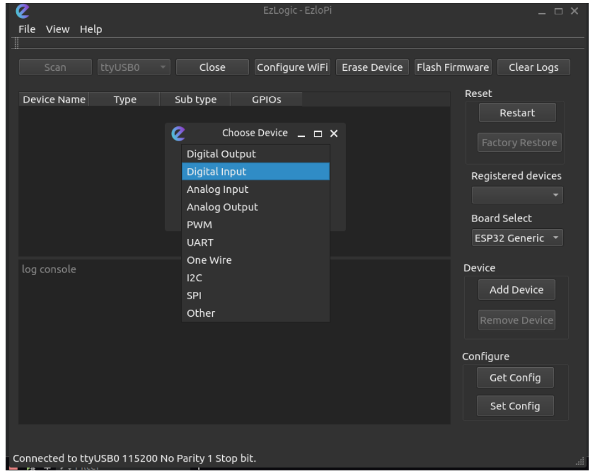
Task: Click Remove Device button
Action: click(x=516, y=320)
